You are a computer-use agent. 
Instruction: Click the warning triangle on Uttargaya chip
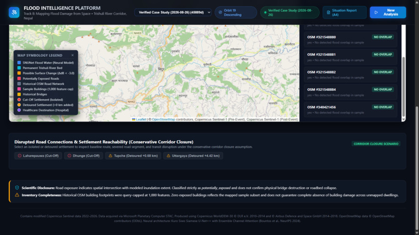pos(168,156)
